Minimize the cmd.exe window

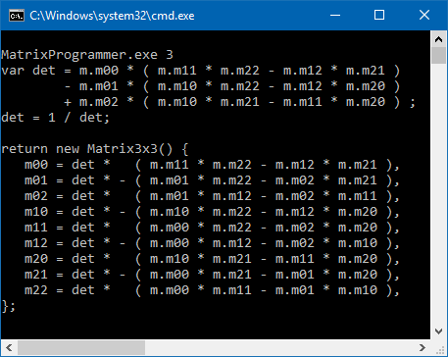coord(335,15)
